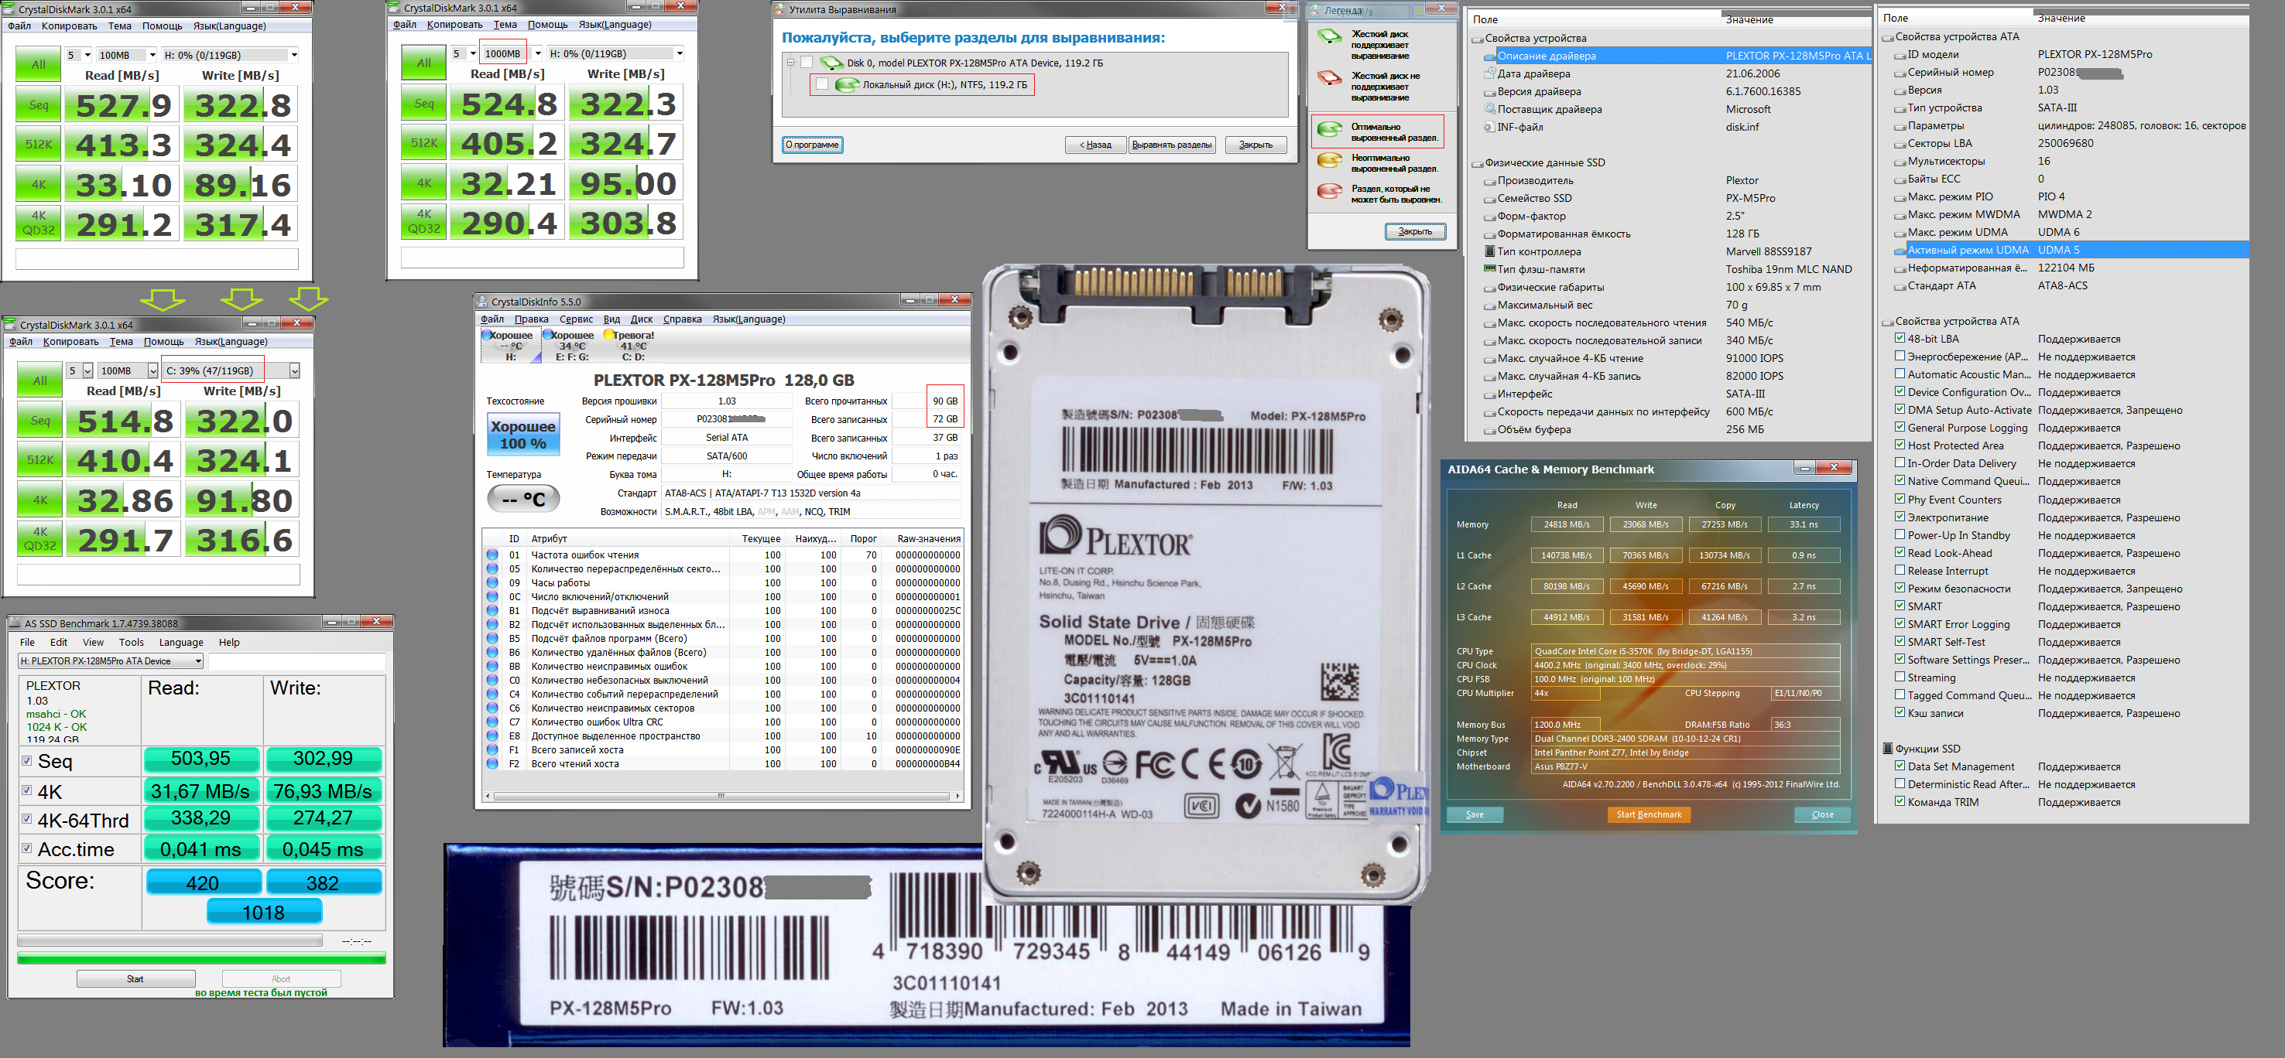Click status circle of attribute C7 Ultra CRC errors
The width and height of the screenshot is (2285, 1058).
pyautogui.click(x=492, y=722)
